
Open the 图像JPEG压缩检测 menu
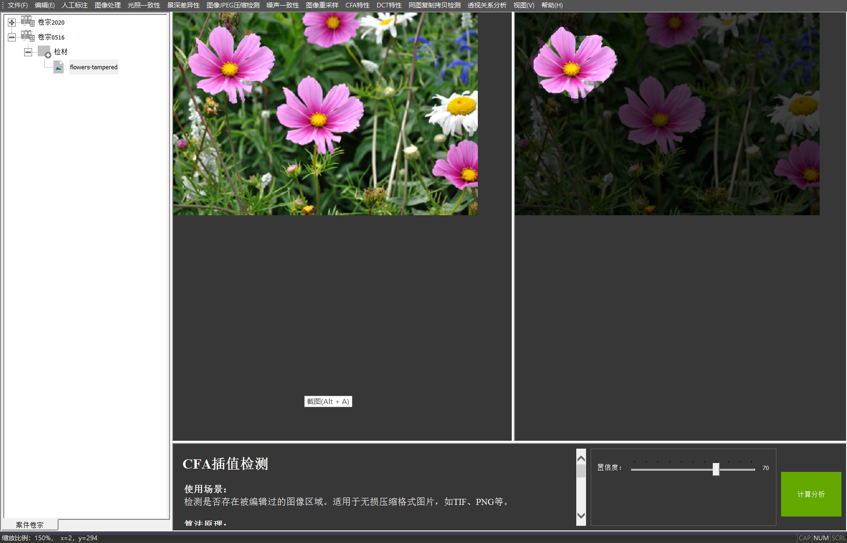[x=233, y=5]
